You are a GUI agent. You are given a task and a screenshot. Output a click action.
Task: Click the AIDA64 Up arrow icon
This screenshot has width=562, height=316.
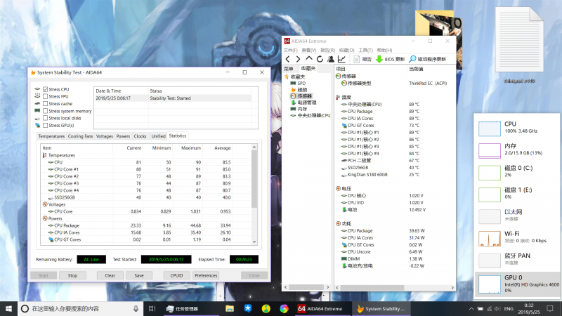309,59
